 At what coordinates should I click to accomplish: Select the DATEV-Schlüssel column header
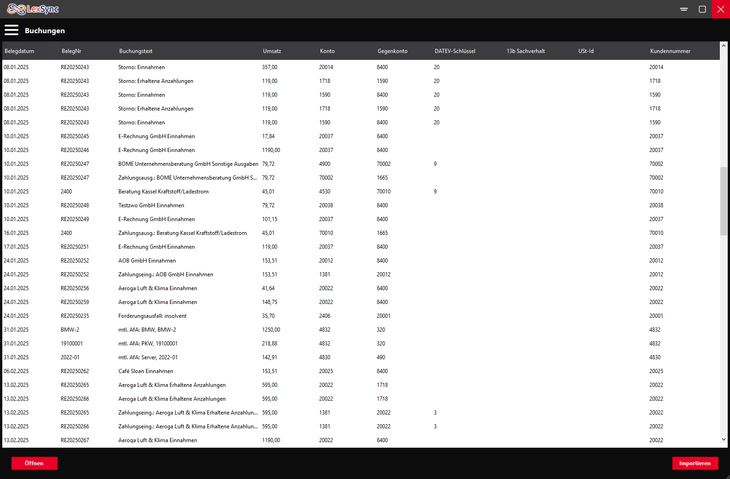click(455, 51)
